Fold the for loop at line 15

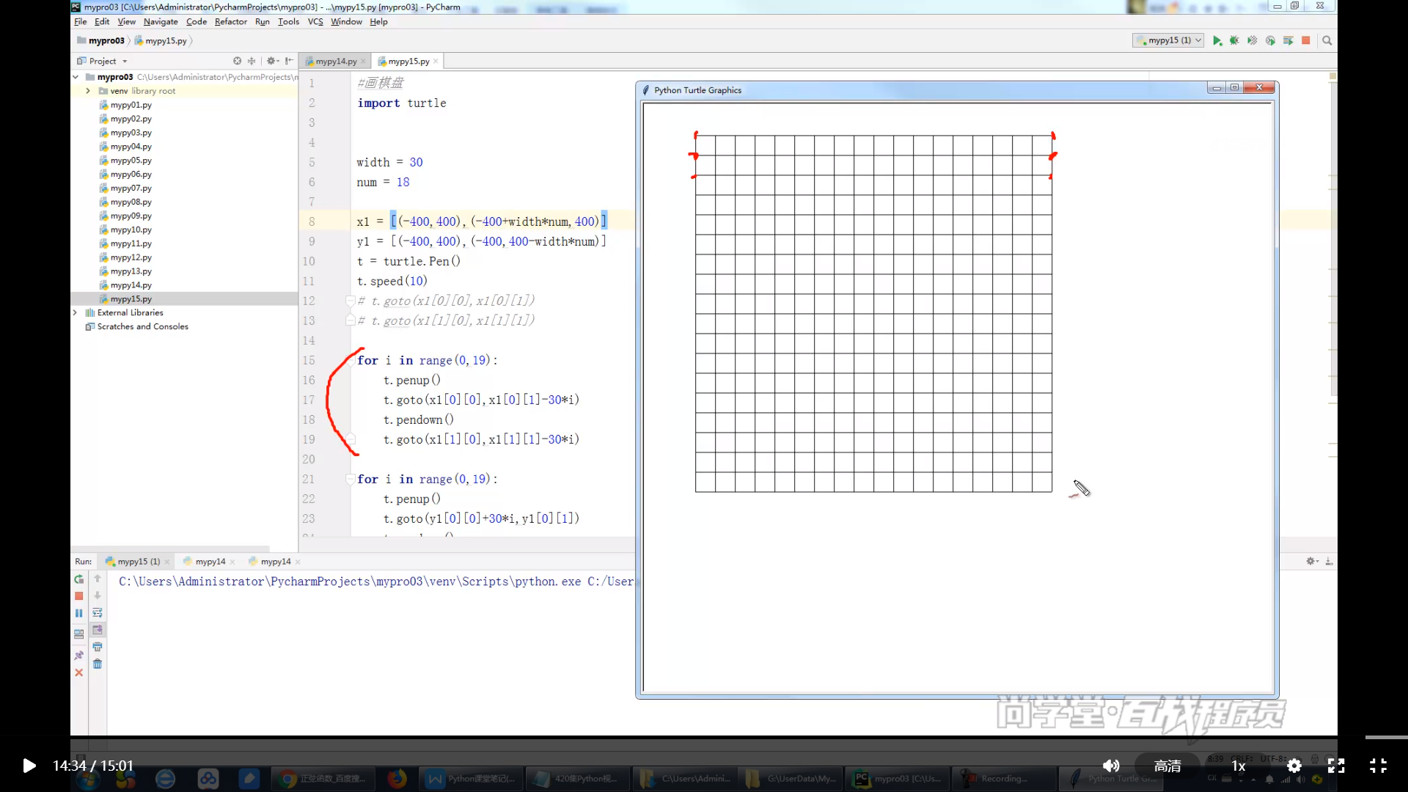coord(351,361)
